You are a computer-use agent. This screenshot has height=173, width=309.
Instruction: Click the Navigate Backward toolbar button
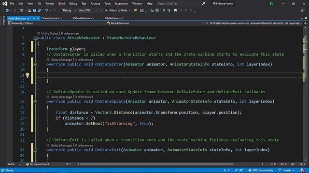(x=7, y=11)
